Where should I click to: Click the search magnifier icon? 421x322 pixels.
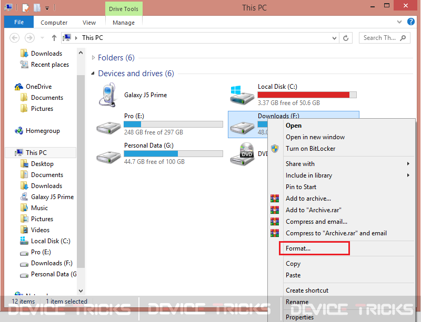point(403,38)
